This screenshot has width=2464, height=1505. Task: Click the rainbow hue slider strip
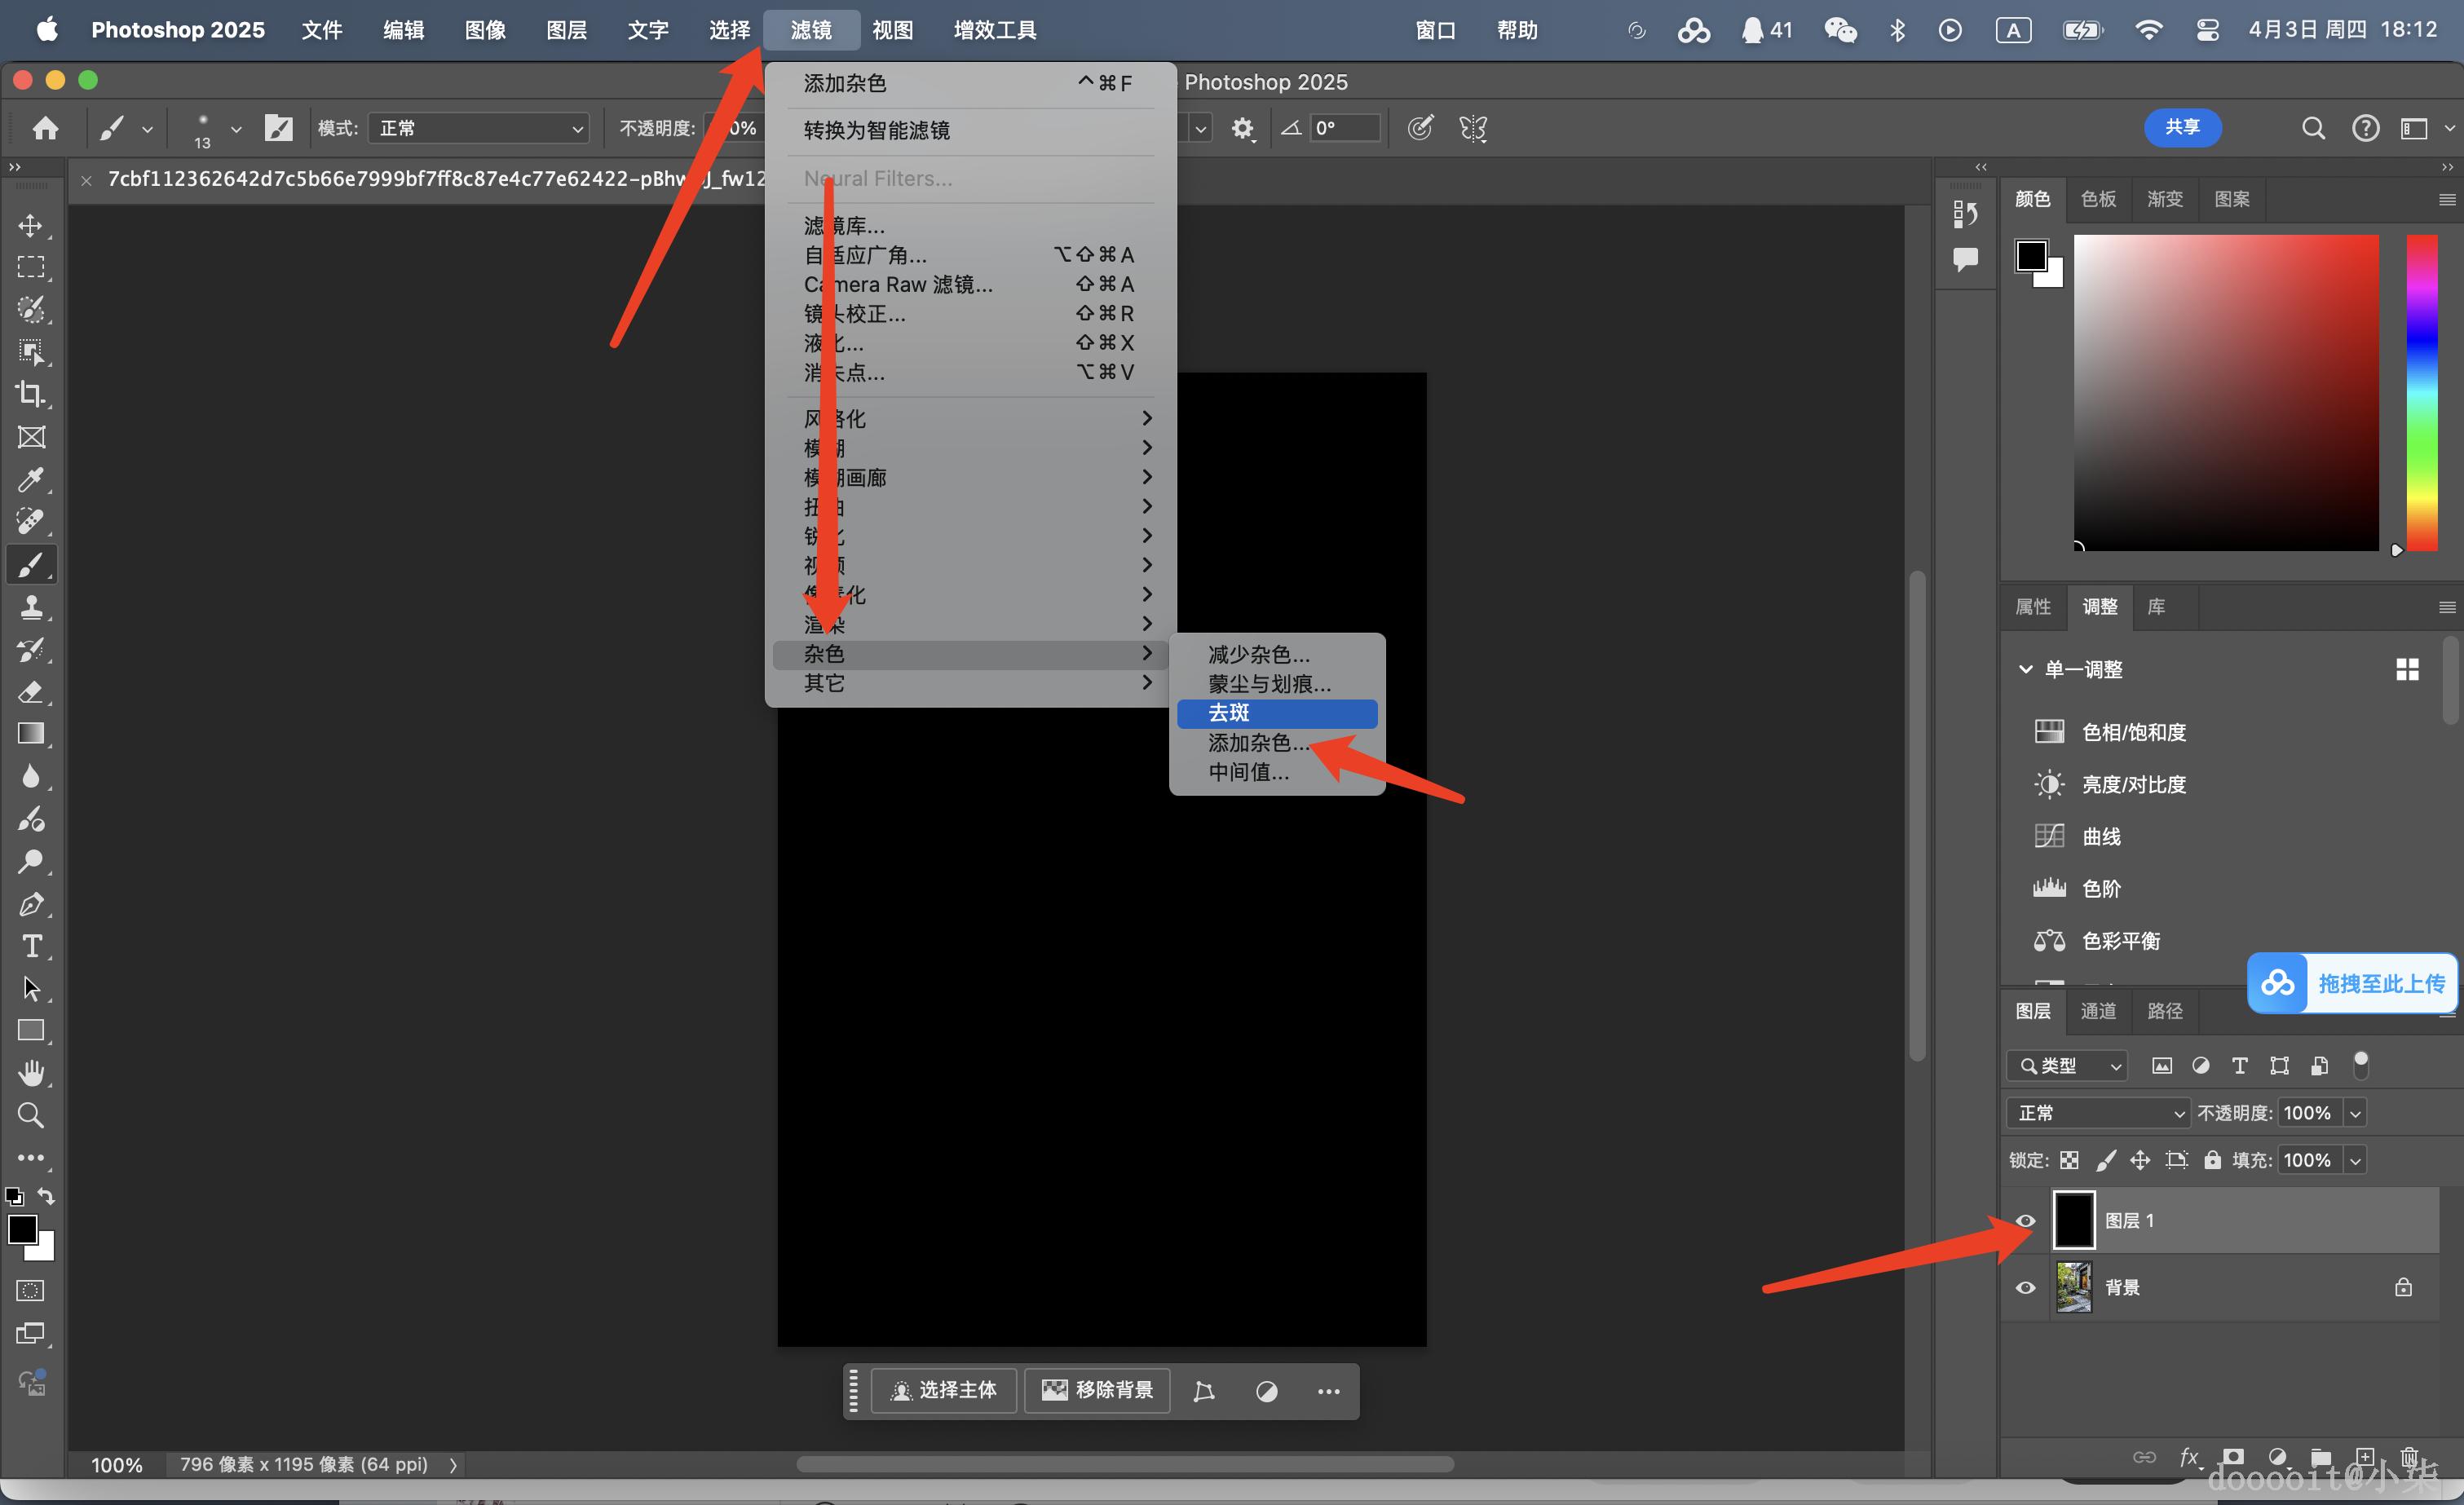tap(2421, 392)
